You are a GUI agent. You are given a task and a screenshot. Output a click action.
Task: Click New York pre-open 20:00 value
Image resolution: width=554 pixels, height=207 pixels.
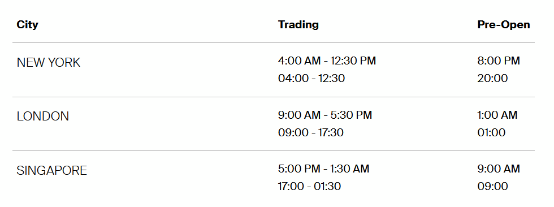[492, 78]
